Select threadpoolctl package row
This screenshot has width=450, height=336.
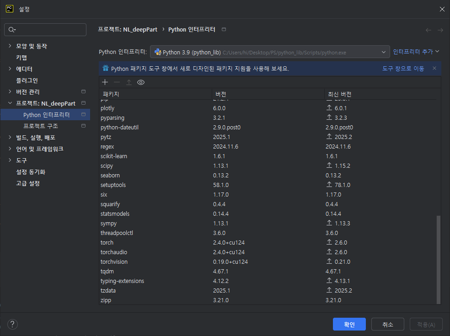(268, 233)
